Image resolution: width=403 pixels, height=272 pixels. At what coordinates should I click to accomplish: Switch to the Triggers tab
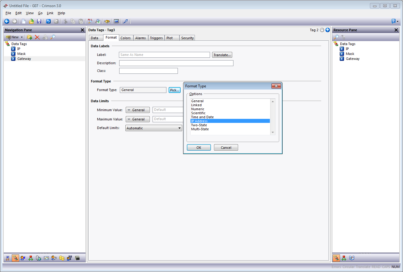pos(156,38)
